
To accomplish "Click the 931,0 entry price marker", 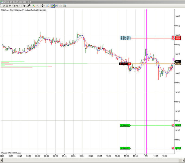I will pyautogui.click(x=178, y=64).
